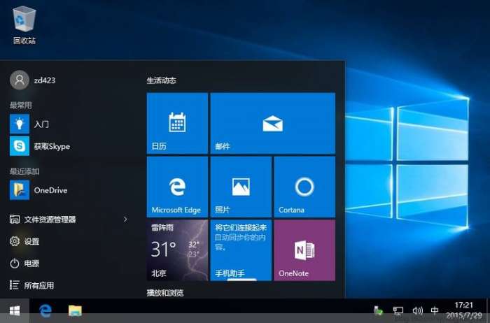Launch the Microsoft Edge tile
The image size is (490, 323).
click(x=177, y=187)
